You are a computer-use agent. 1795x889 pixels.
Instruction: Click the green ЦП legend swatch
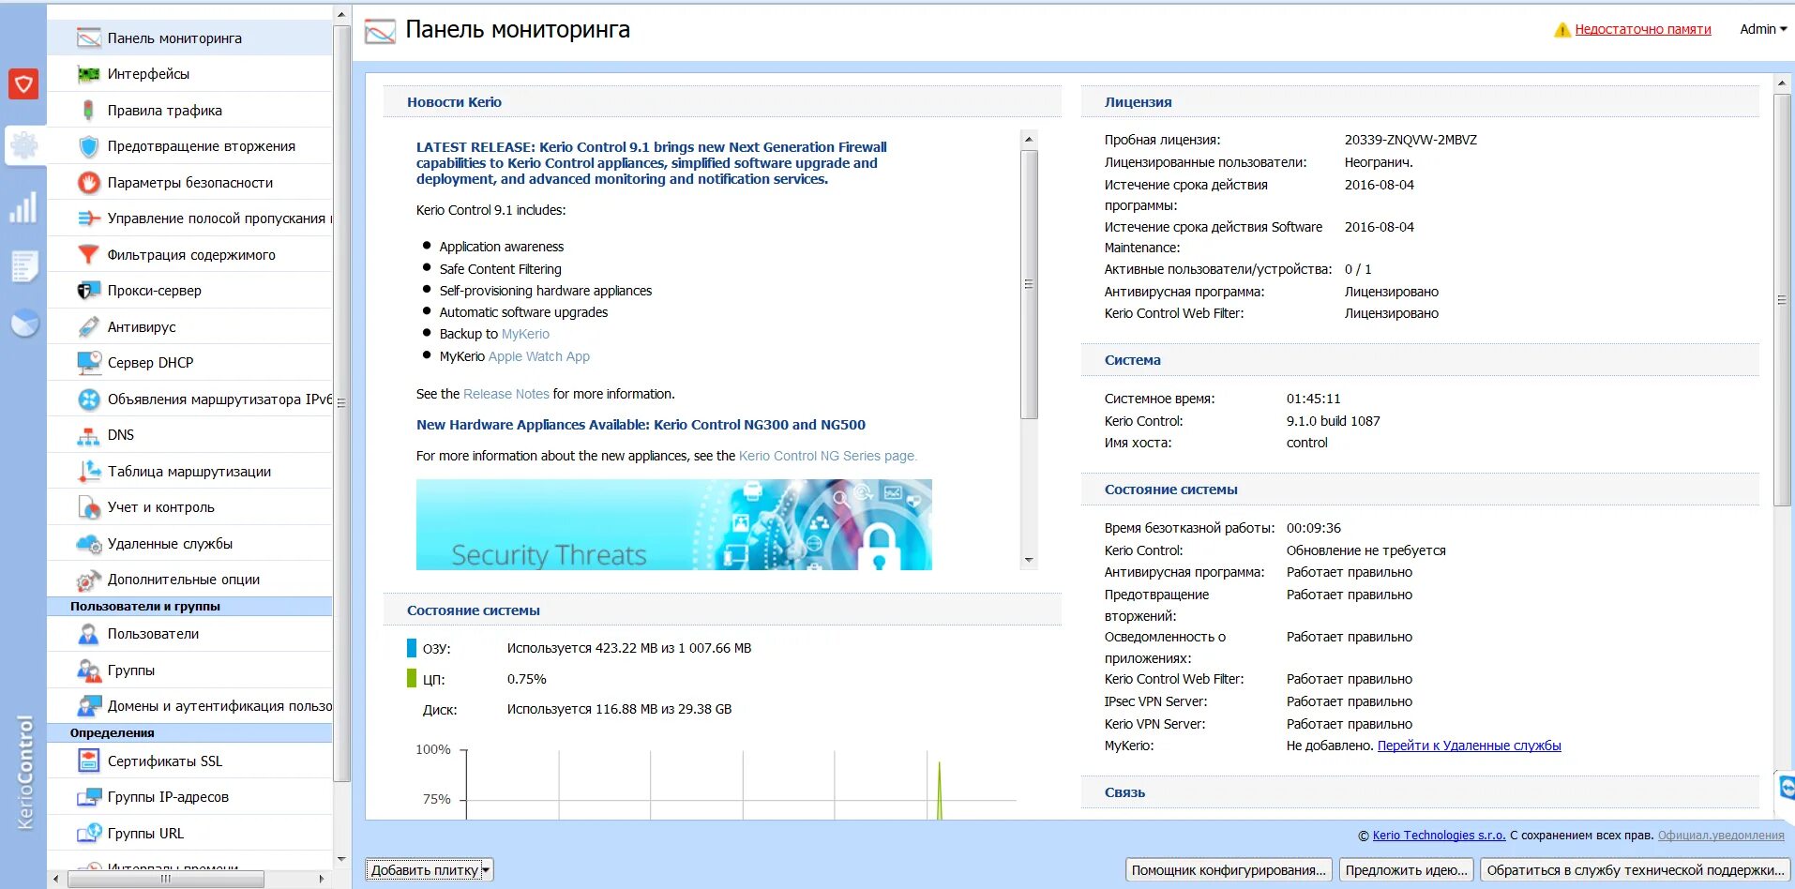412,679
